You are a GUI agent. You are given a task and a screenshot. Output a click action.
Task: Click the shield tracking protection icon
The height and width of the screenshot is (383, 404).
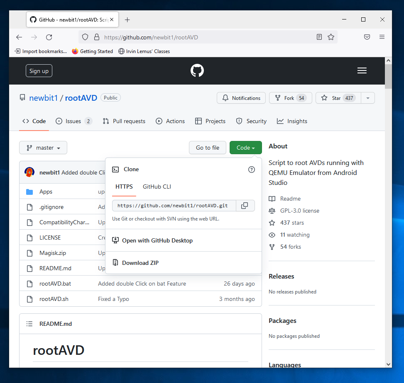pos(85,37)
